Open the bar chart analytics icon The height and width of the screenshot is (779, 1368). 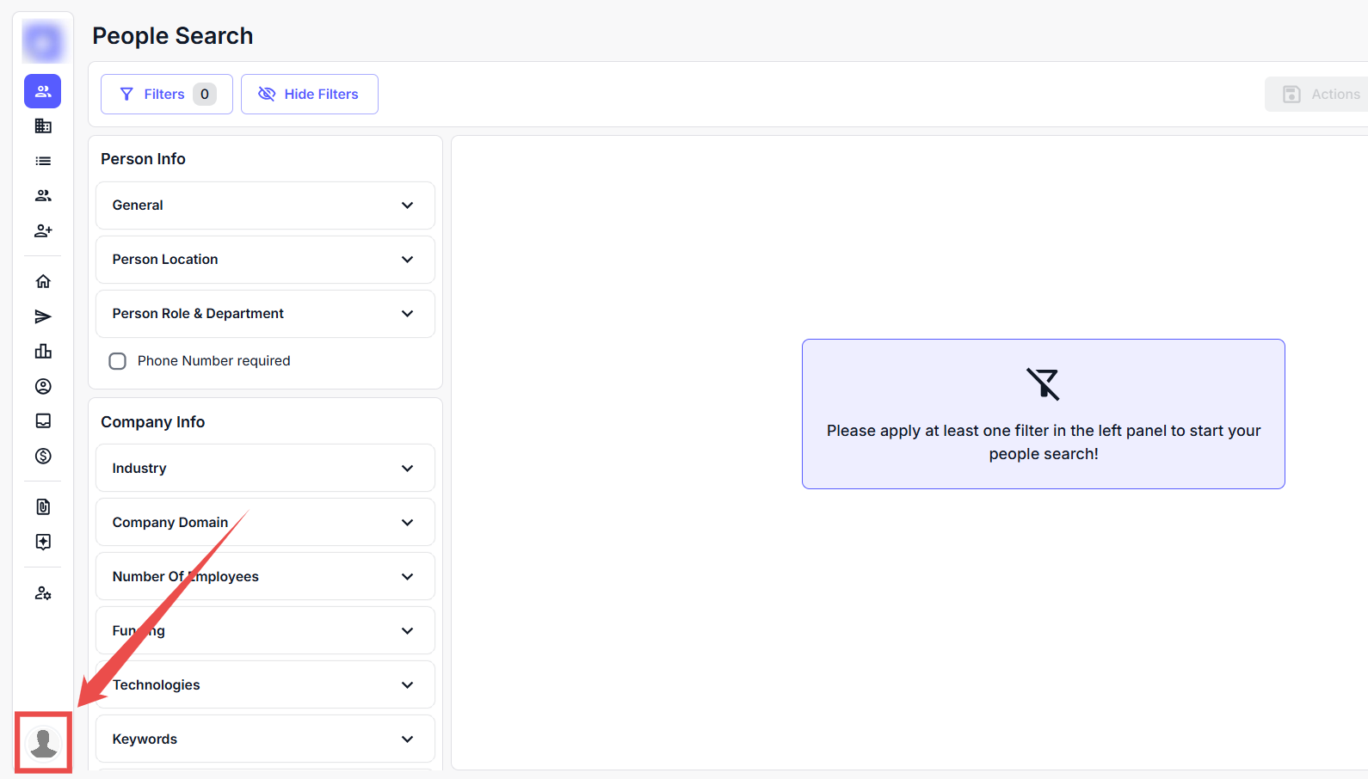coord(43,351)
